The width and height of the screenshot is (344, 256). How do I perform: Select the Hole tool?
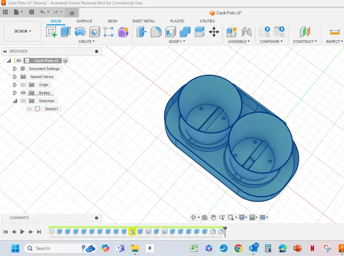pos(95,32)
